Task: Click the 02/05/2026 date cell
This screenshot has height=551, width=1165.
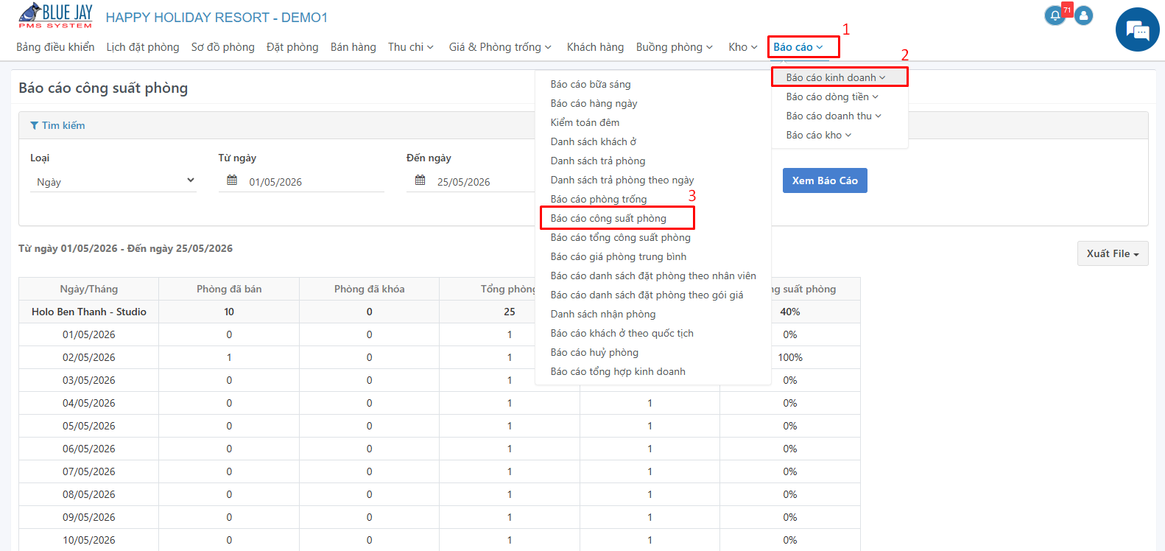Action: (89, 357)
